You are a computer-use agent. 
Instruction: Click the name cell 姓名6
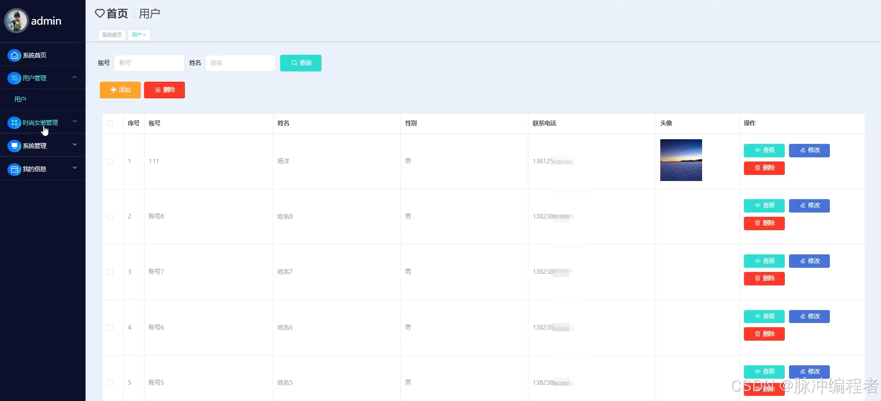point(285,328)
